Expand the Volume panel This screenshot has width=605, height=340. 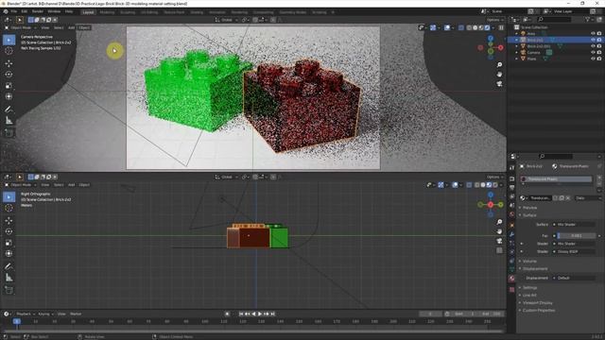529,262
